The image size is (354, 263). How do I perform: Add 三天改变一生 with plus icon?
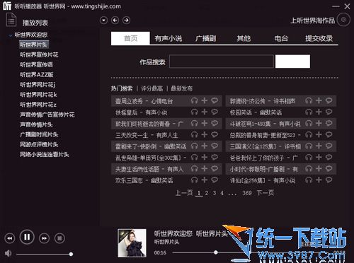205,134
